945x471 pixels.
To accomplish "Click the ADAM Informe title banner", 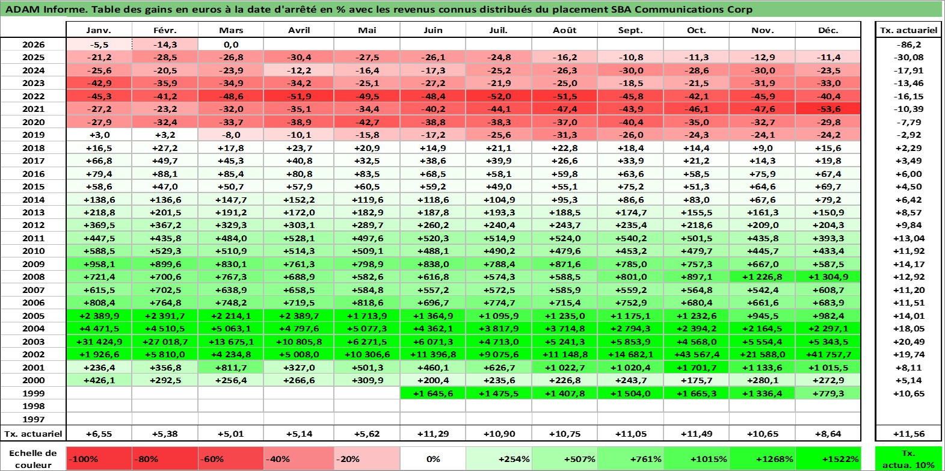I will (x=472, y=9).
